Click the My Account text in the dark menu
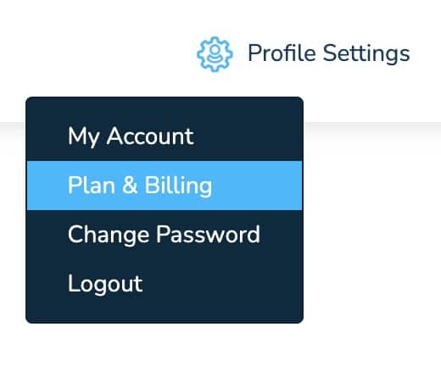The height and width of the screenshot is (366, 441). [x=131, y=136]
